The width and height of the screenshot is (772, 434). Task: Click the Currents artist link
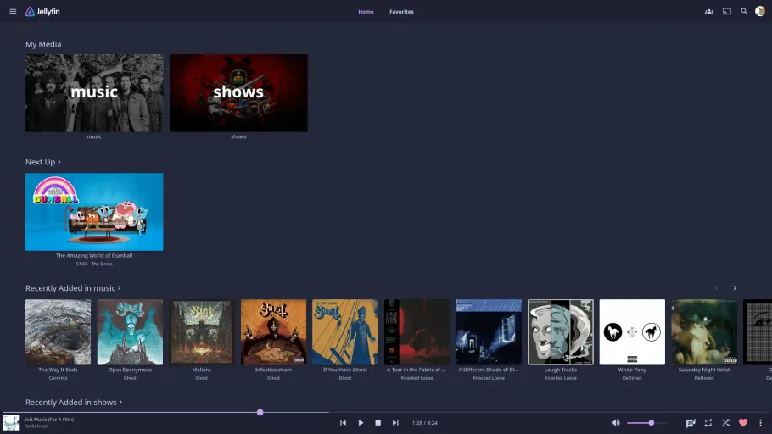coord(58,378)
